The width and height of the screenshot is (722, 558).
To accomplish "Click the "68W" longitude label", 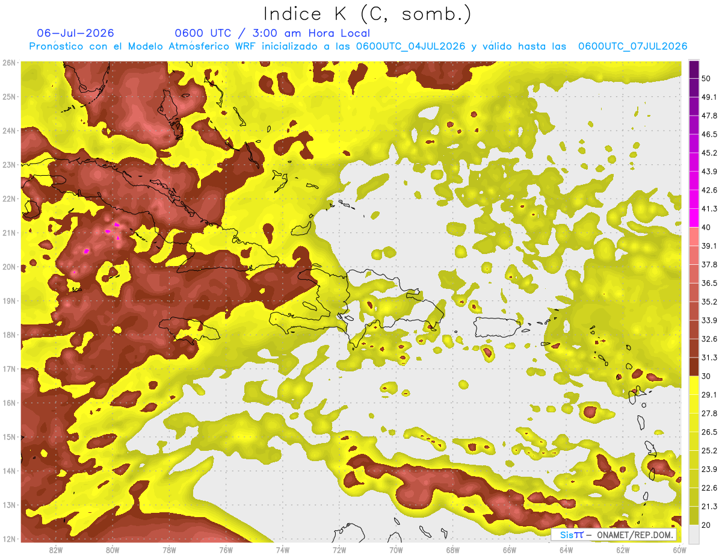I will tap(452, 550).
